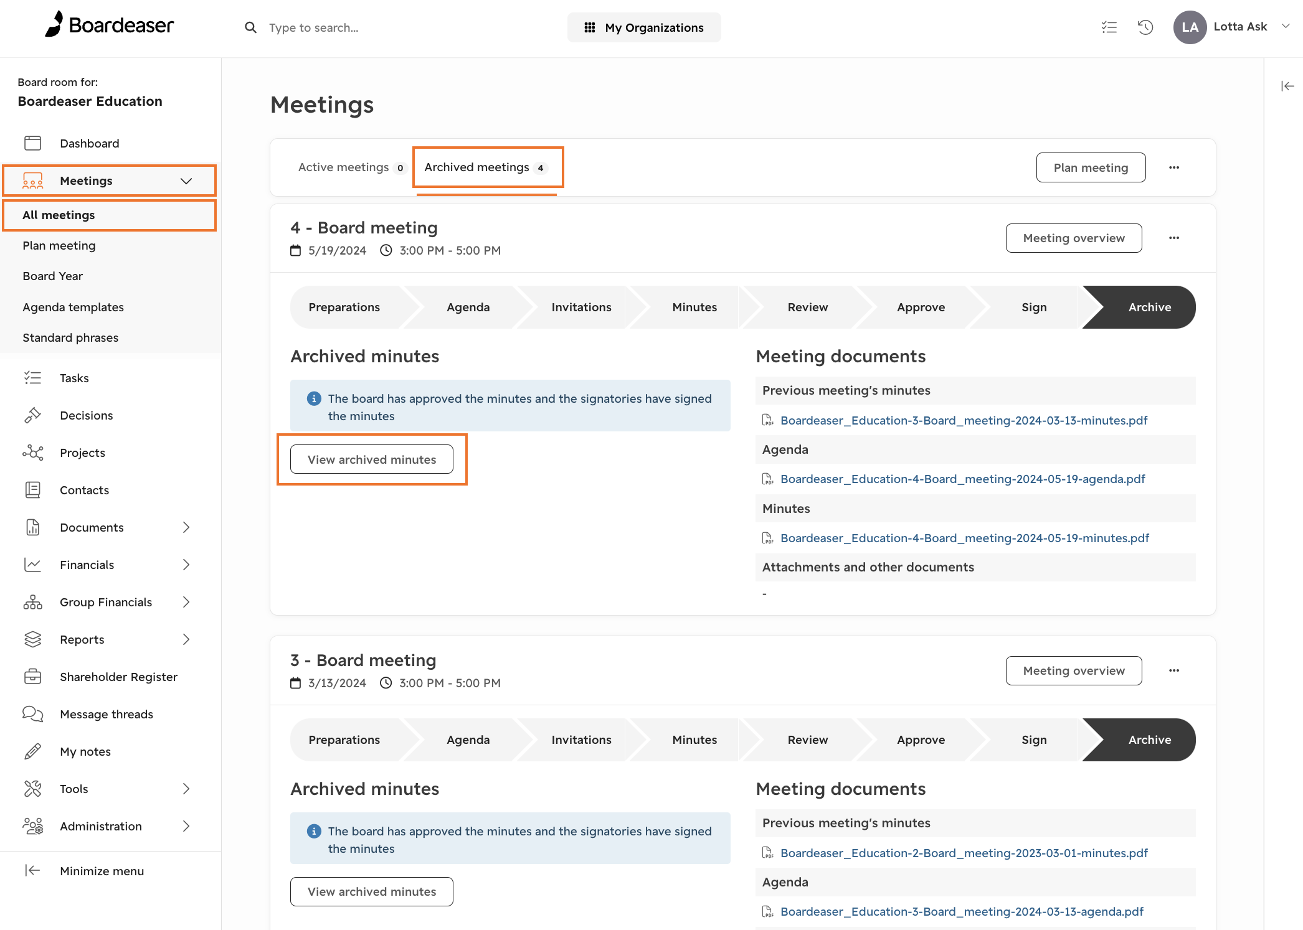Open the history clock icon
1303x930 pixels.
point(1145,27)
